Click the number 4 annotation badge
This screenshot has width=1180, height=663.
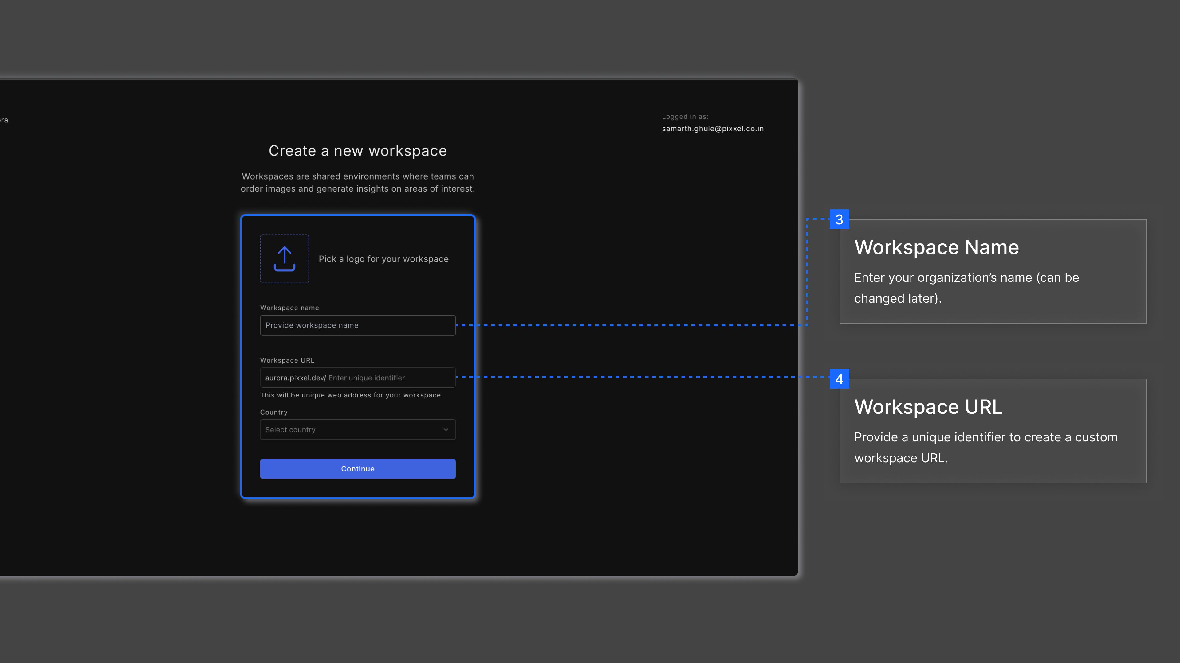[x=839, y=379]
